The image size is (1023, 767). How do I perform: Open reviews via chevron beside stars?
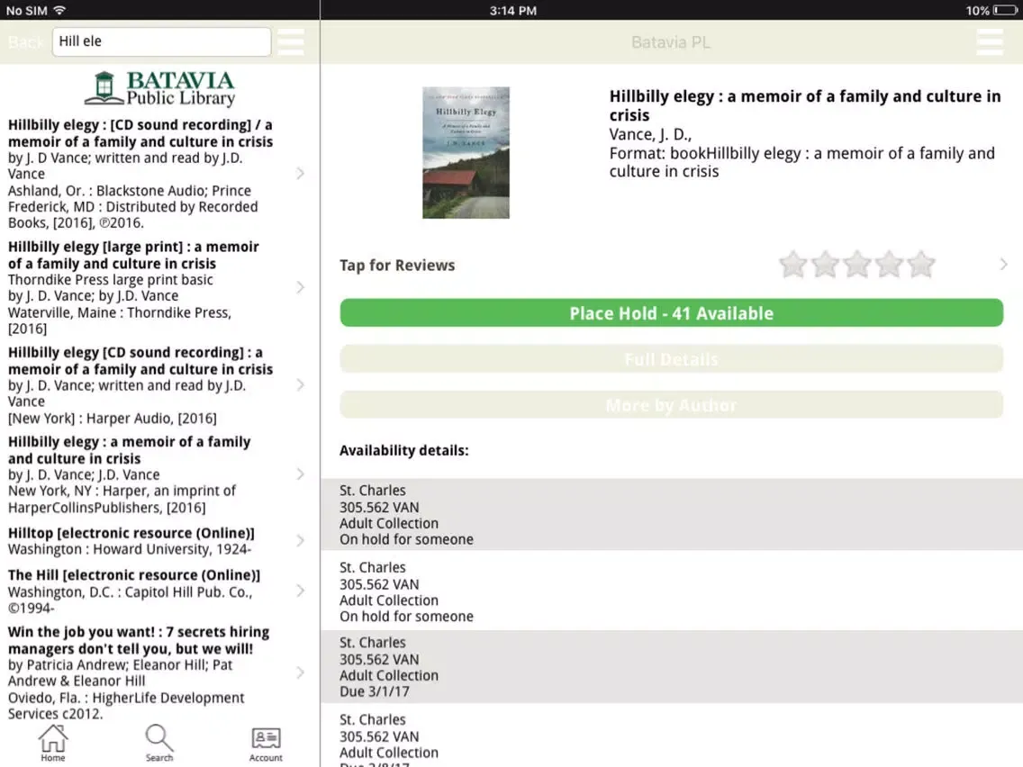pos(1003,264)
